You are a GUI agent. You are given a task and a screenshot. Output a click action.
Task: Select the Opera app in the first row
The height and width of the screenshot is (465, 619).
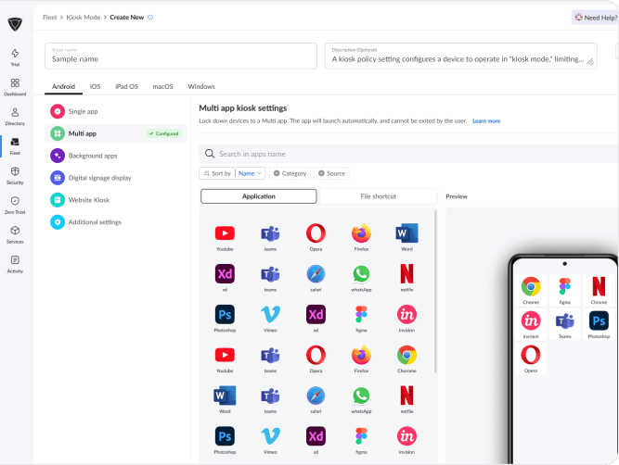click(x=316, y=237)
